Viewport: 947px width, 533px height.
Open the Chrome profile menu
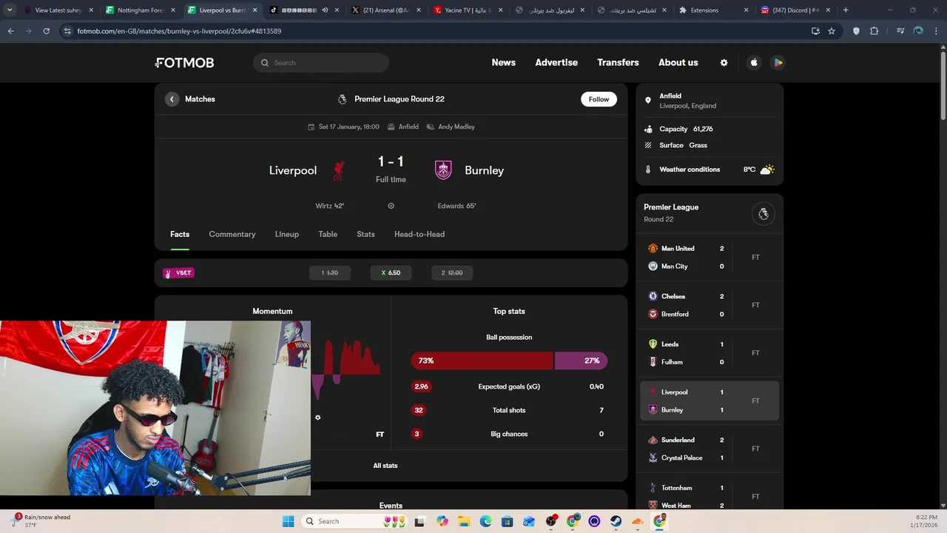pyautogui.click(x=918, y=31)
